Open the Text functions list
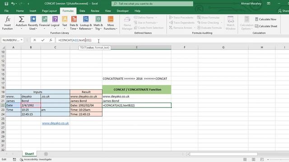The width and height of the screenshot is (289, 162). pos(65,23)
